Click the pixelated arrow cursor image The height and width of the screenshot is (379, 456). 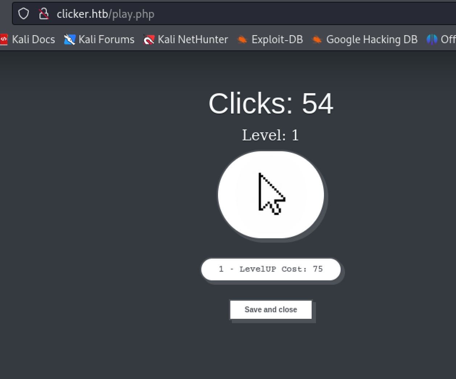(272, 194)
